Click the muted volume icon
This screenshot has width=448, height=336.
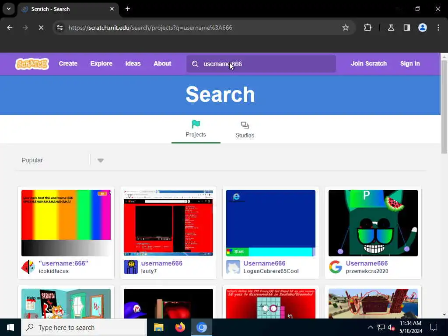point(391,327)
